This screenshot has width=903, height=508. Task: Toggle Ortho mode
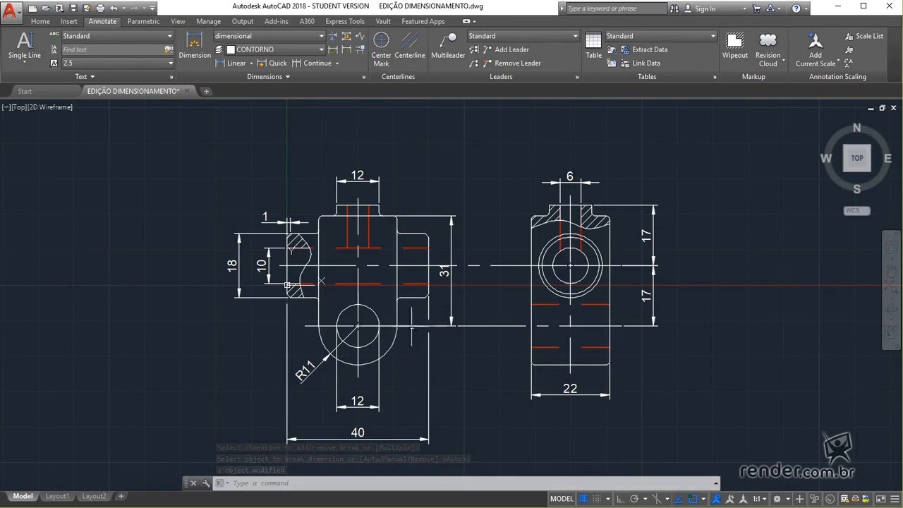tap(620, 499)
